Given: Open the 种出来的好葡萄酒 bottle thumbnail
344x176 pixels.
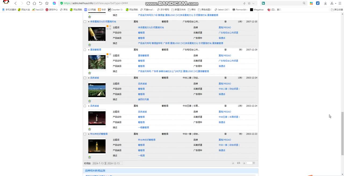Looking at the screenshot, I should 97,146.
